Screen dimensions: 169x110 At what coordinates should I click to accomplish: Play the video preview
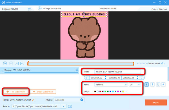coord(5,63)
